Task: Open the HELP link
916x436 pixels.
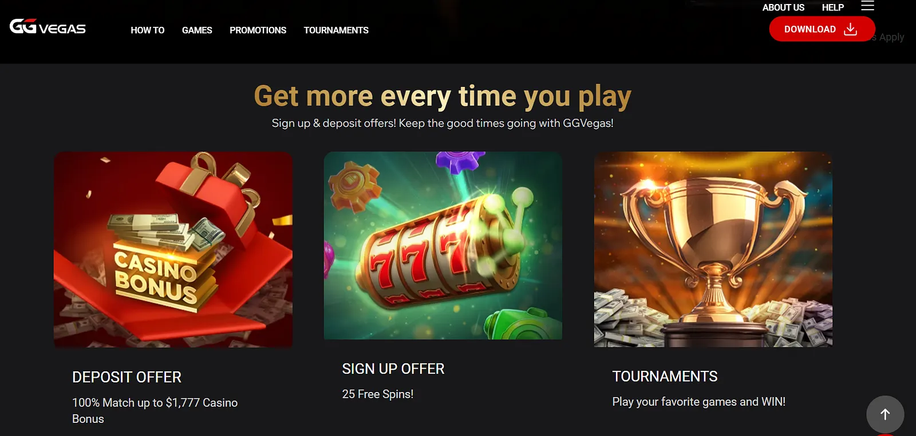Action: [833, 7]
